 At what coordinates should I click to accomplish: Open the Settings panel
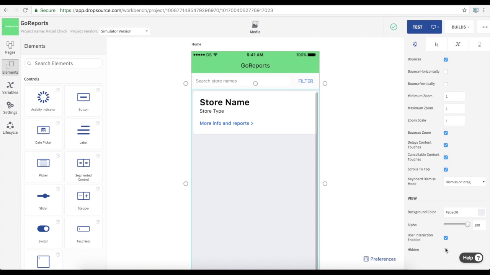tap(10, 108)
